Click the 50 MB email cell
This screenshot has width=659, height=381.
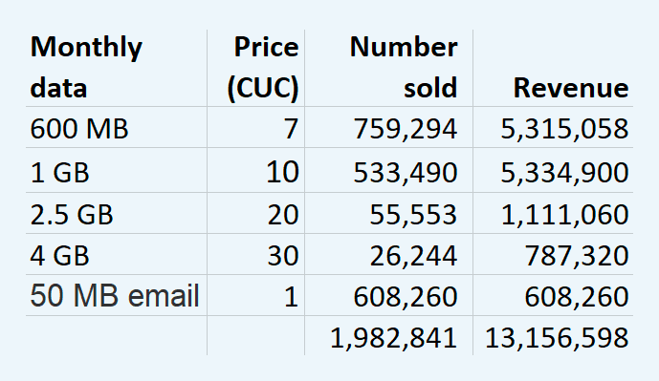pyautogui.click(x=117, y=295)
